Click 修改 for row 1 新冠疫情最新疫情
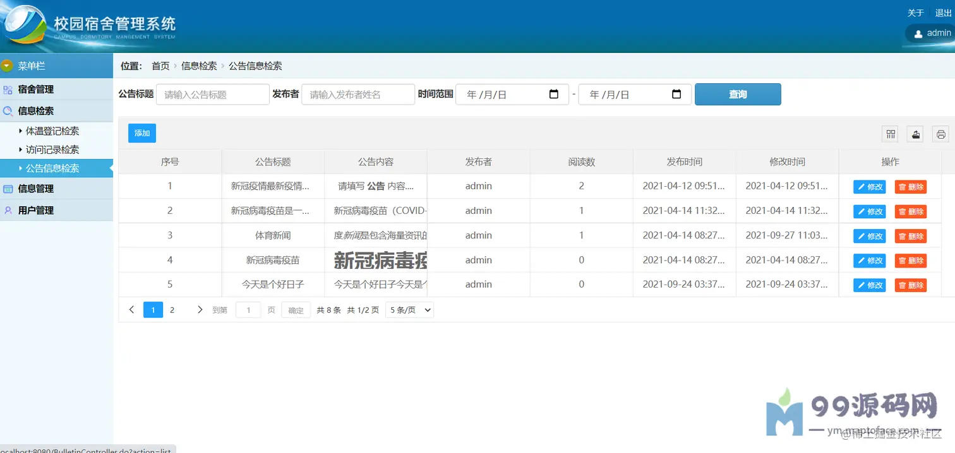The image size is (955, 453). tap(870, 187)
